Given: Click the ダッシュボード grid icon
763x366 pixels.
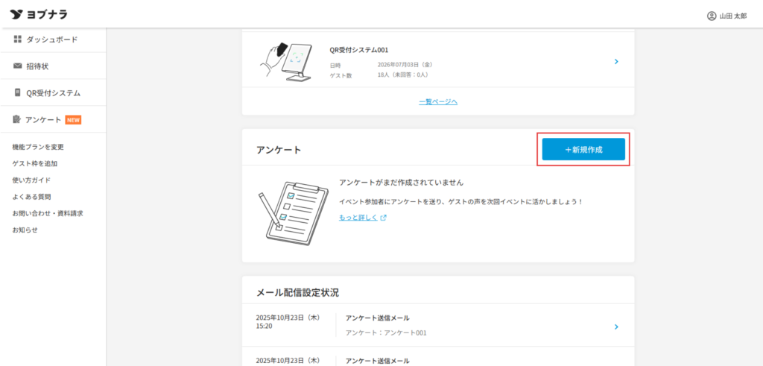Looking at the screenshot, I should coord(18,40).
